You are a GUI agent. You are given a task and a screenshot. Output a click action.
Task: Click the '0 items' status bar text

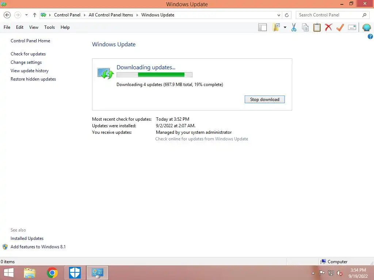tap(8, 262)
